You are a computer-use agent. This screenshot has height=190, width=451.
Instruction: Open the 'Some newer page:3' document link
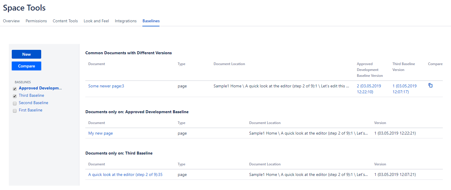[x=106, y=86]
